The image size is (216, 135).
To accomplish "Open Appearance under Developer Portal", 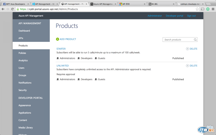I will coord(25,105).
